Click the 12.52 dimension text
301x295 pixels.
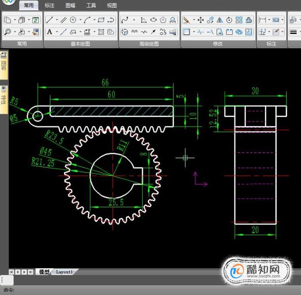(214, 119)
